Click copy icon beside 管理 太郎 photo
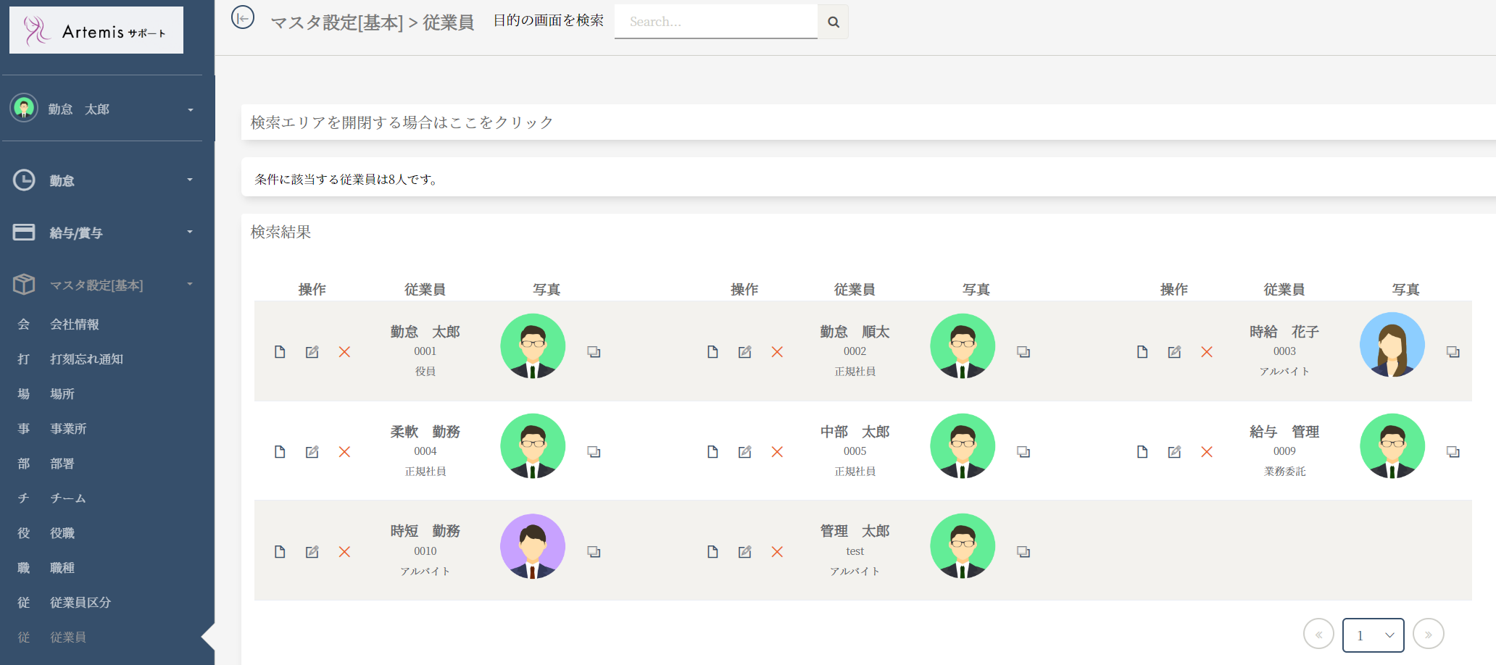 pos(1023,552)
